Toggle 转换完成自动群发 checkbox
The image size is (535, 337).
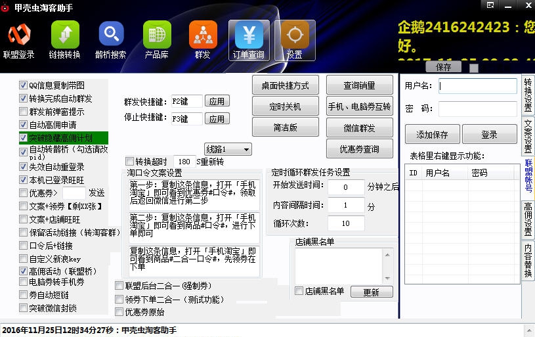[x=23, y=99]
